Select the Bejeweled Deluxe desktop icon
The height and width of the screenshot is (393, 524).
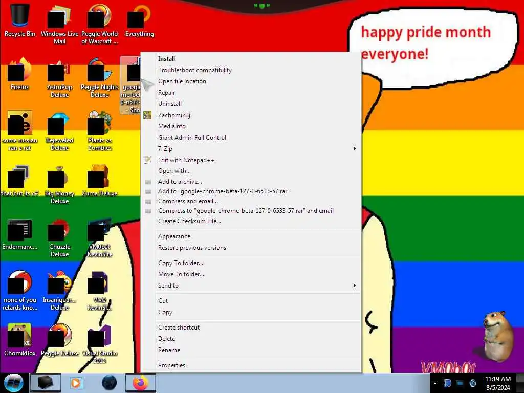pyautogui.click(x=59, y=130)
